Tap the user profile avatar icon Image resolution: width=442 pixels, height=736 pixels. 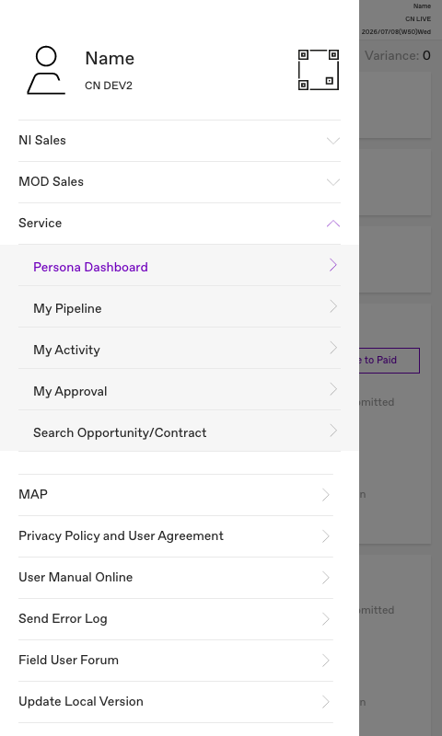(46, 70)
